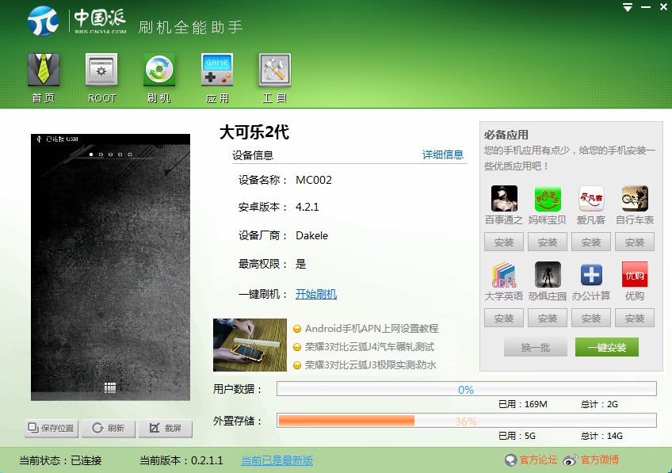Screen dimensions: 672x473
Task: Click the manufacturer value Dakele
Action: [311, 235]
